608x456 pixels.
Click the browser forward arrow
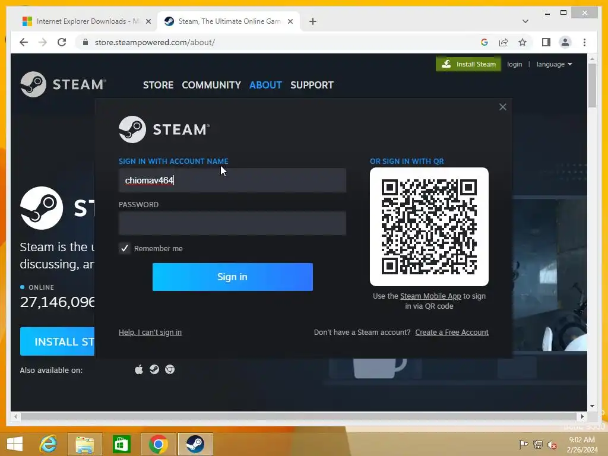43,42
